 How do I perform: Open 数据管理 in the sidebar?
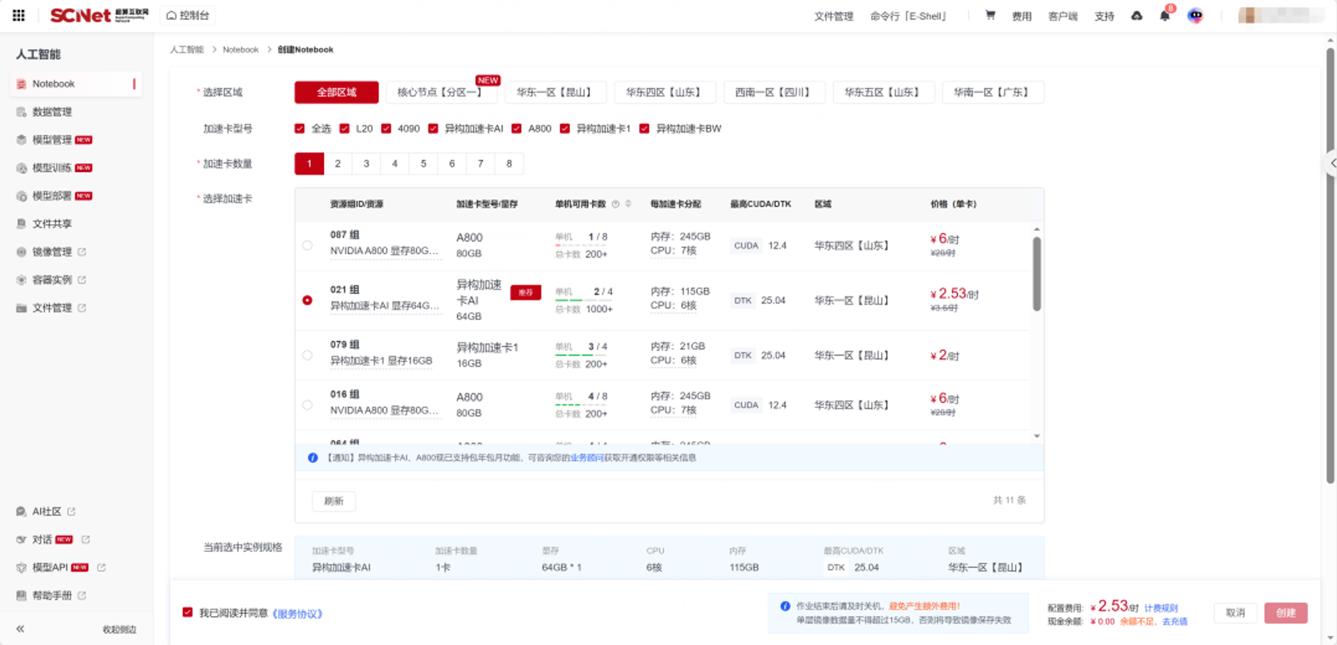52,112
